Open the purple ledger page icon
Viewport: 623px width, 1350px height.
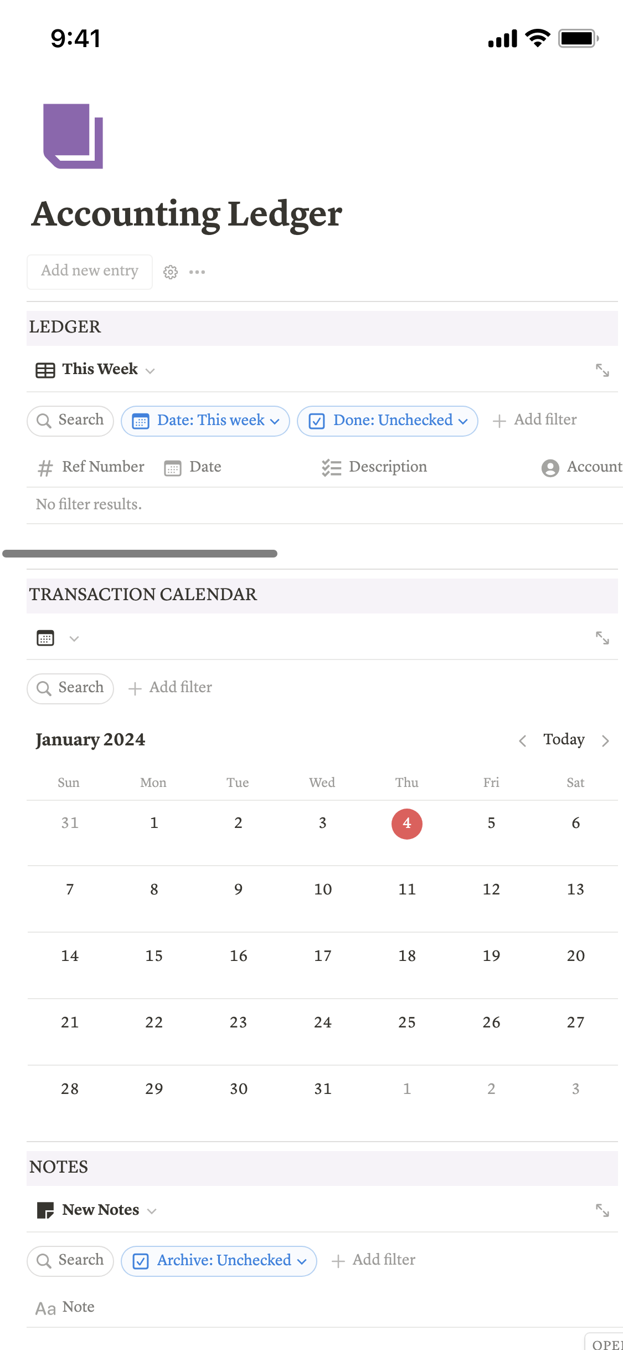pos(73,136)
